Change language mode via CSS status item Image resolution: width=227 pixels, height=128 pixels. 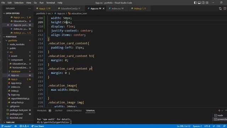pyautogui.click(x=218, y=126)
